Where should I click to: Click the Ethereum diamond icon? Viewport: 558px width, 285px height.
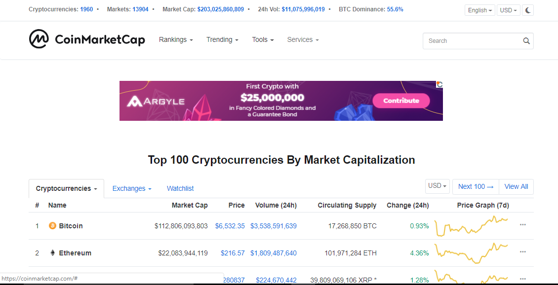tap(53, 253)
